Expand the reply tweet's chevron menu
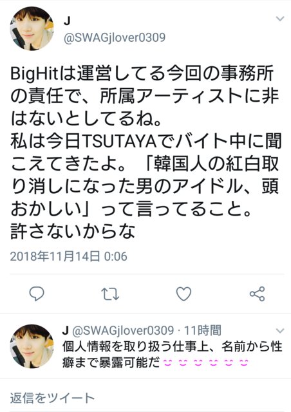This screenshot has height=412, width=291. click(280, 330)
